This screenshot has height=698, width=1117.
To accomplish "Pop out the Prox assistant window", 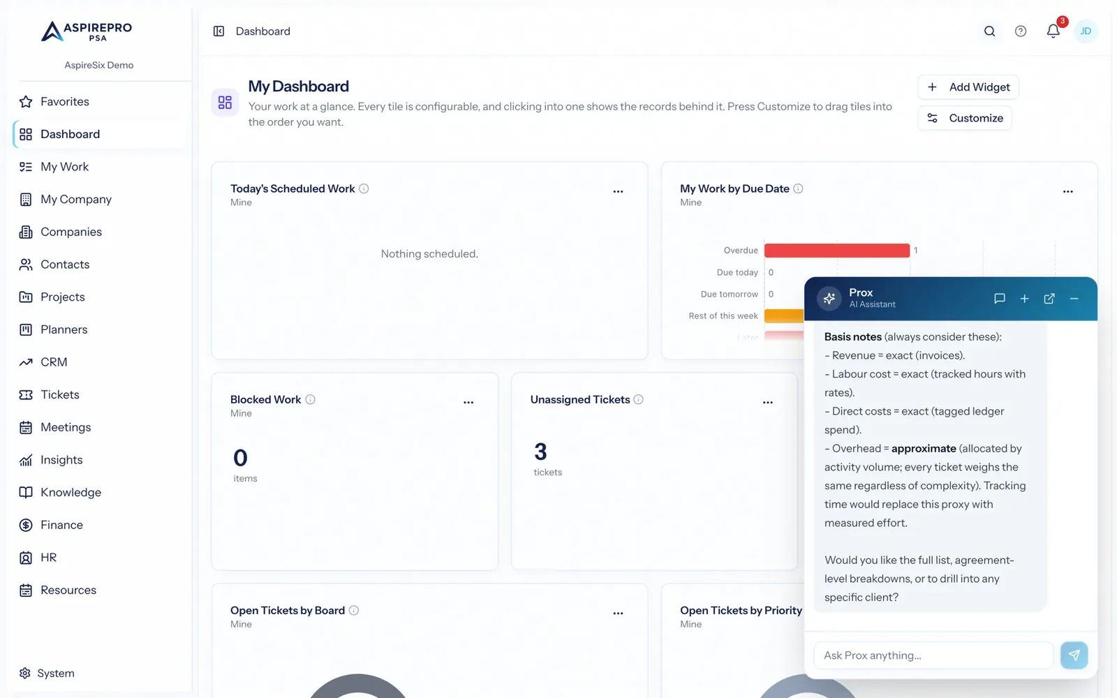I will (1049, 299).
